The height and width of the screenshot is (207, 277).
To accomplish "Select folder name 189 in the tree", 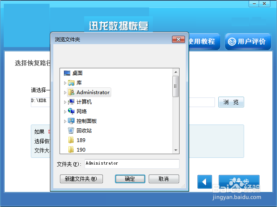I will click(81, 140).
